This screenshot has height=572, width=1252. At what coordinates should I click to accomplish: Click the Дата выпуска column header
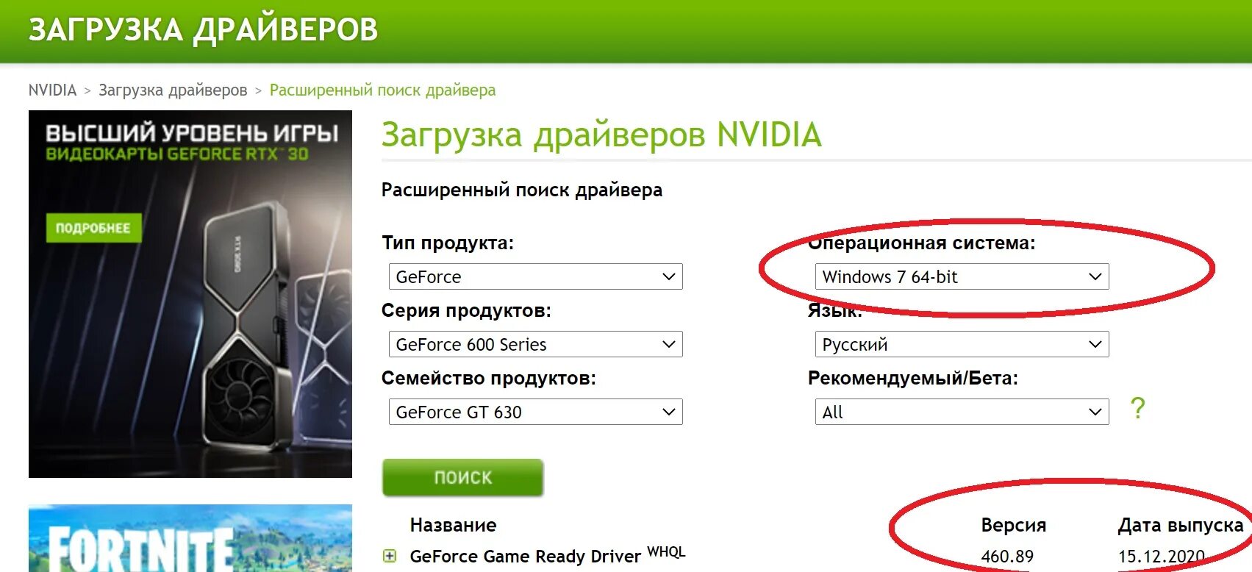pyautogui.click(x=1181, y=525)
